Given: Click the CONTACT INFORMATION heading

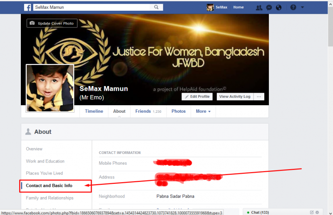Looking at the screenshot, I should 119,153.
